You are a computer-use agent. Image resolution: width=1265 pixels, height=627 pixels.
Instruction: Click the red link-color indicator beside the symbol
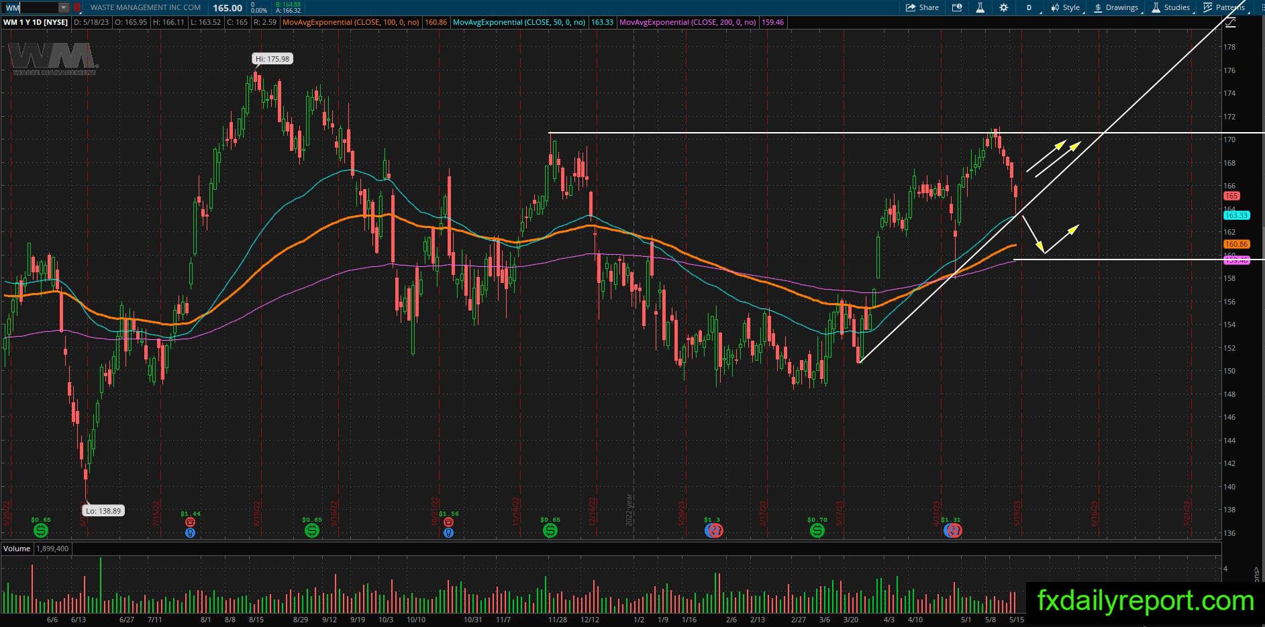(x=77, y=7)
